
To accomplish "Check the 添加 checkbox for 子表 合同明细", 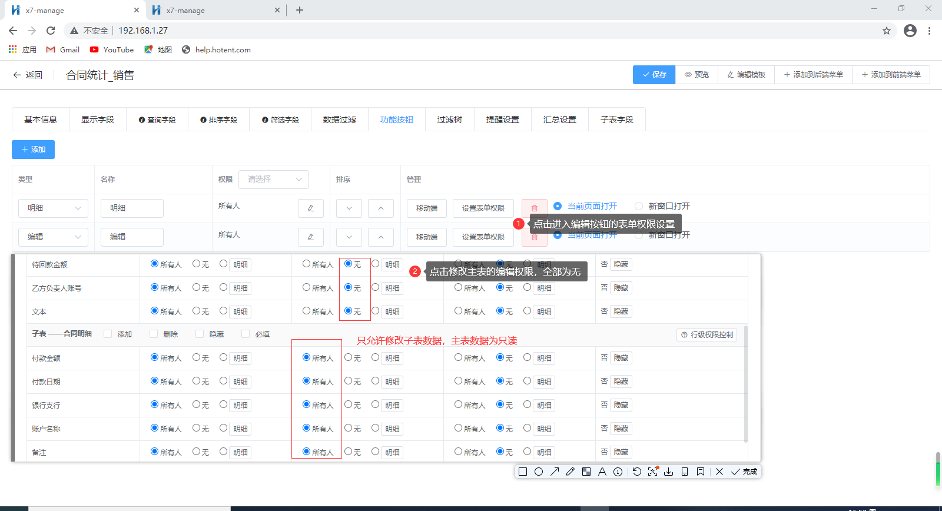I will 108,334.
